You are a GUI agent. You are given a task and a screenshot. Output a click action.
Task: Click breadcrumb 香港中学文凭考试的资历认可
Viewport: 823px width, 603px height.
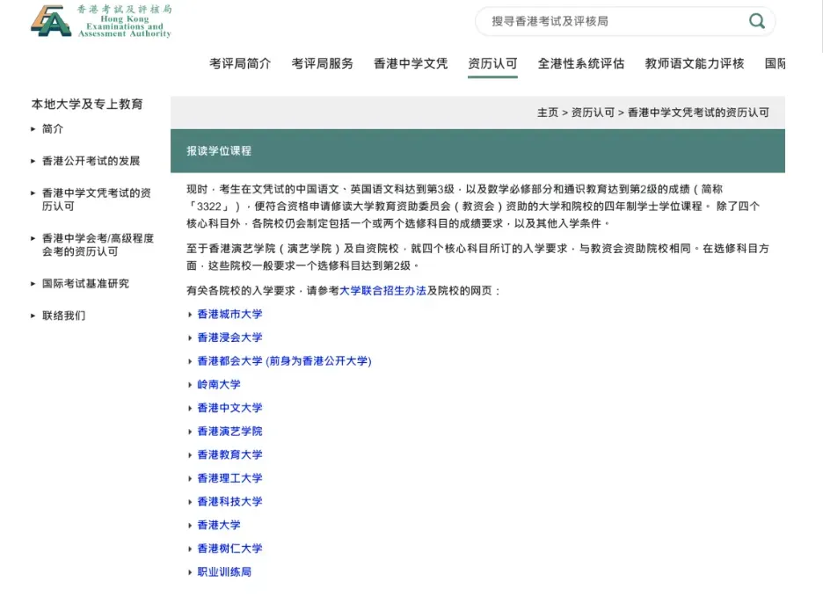698,113
